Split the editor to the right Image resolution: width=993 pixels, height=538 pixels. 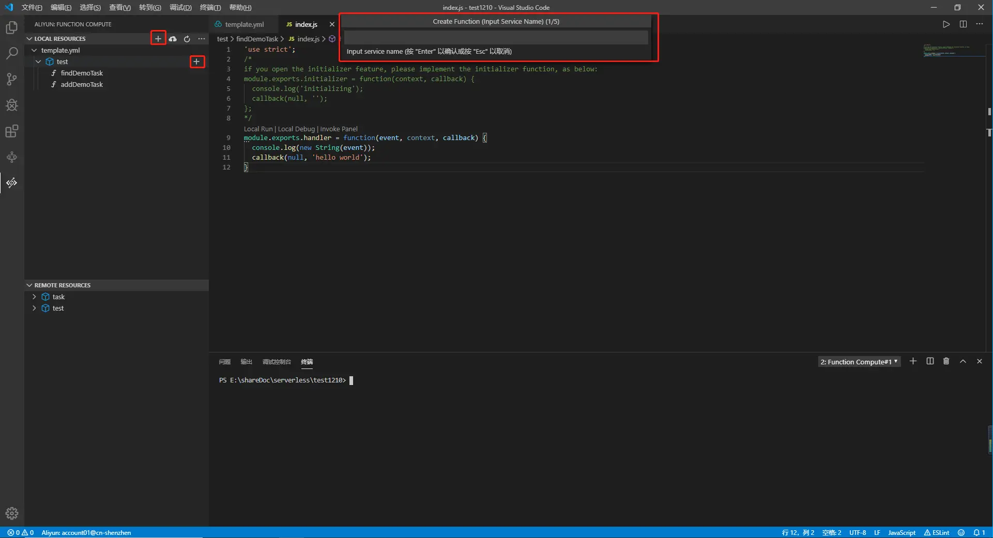[963, 24]
